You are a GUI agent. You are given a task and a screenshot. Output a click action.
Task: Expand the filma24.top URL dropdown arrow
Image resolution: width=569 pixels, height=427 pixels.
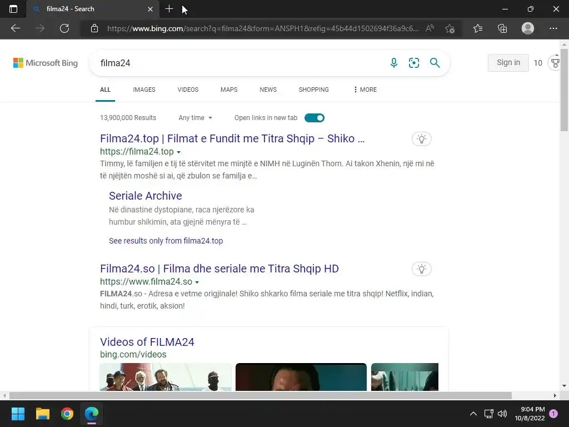point(178,152)
